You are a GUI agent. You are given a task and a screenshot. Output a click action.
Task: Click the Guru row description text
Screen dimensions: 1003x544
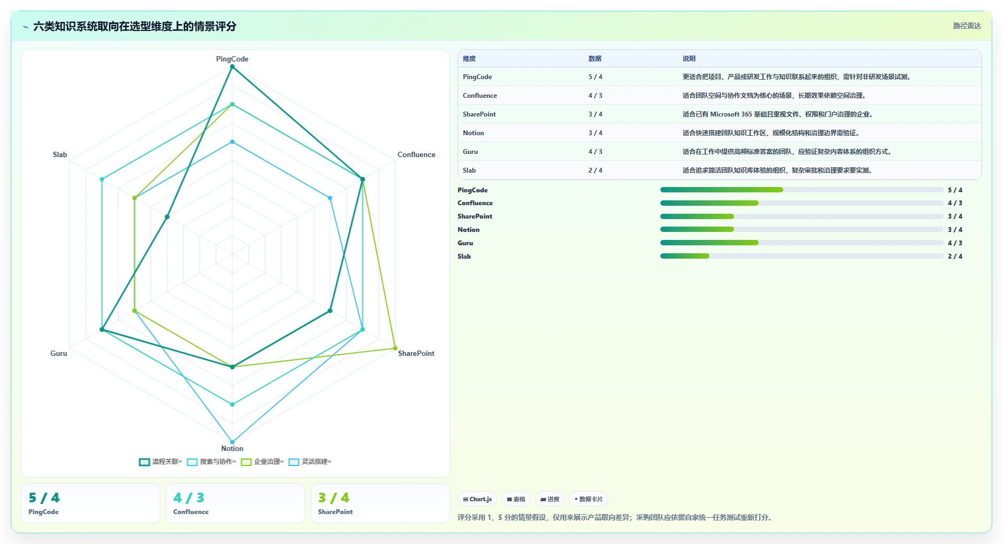[x=787, y=152]
